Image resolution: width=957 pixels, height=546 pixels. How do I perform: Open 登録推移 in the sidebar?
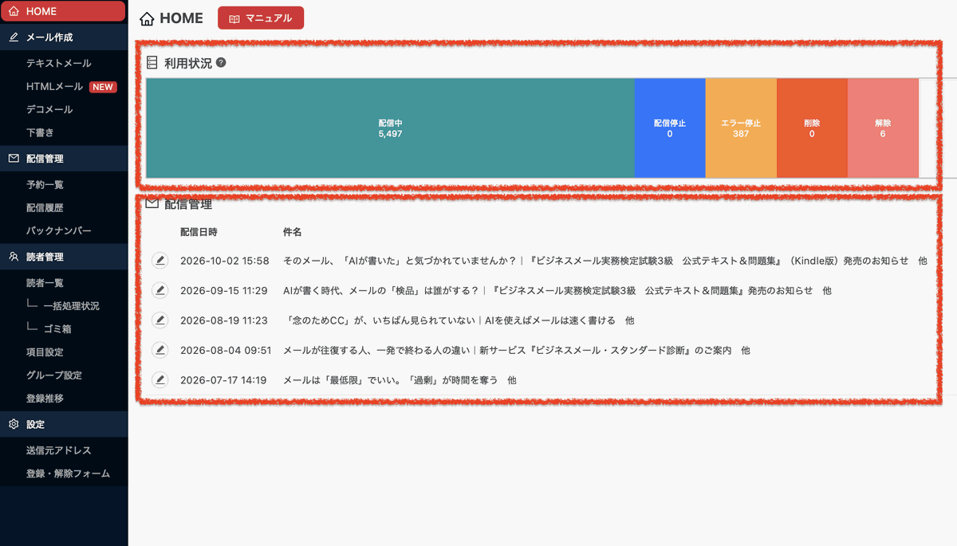pos(45,398)
